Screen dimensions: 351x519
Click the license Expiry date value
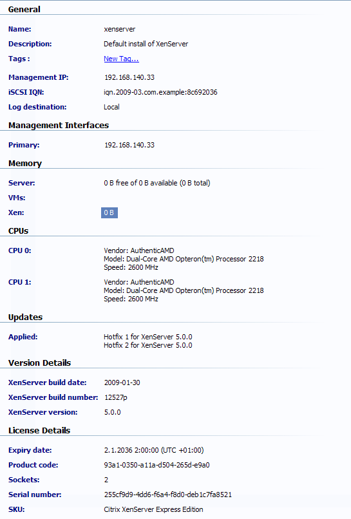(x=154, y=451)
